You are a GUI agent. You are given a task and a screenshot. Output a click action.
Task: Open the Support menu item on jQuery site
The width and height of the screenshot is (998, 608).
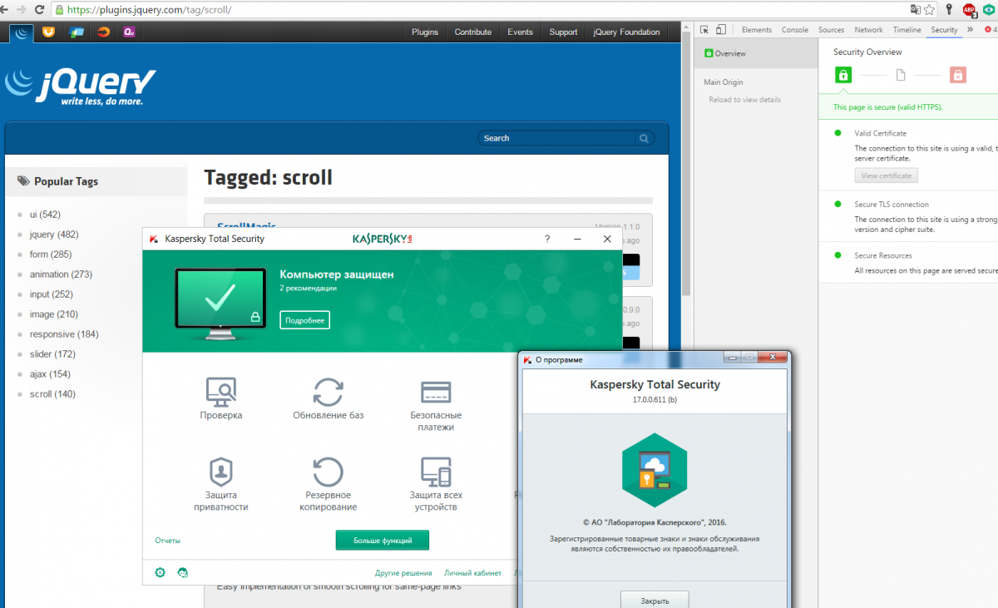563,32
